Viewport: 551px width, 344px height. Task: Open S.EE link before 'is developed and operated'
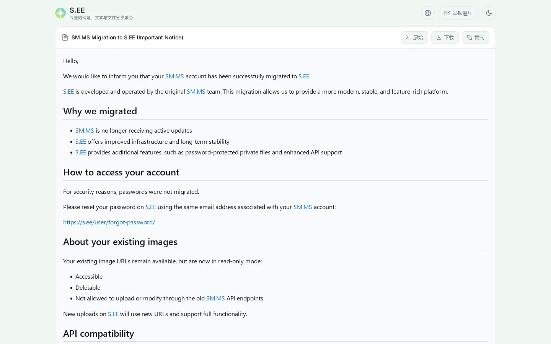click(x=68, y=92)
